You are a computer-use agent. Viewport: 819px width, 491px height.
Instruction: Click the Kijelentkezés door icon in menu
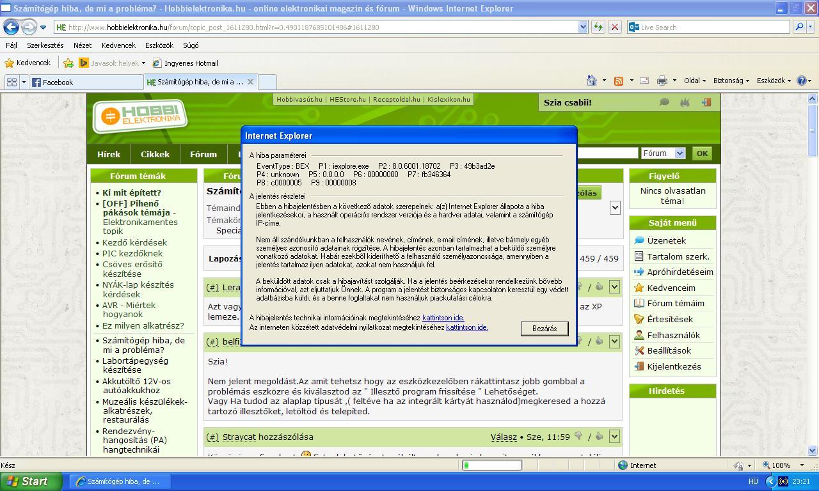(x=639, y=366)
